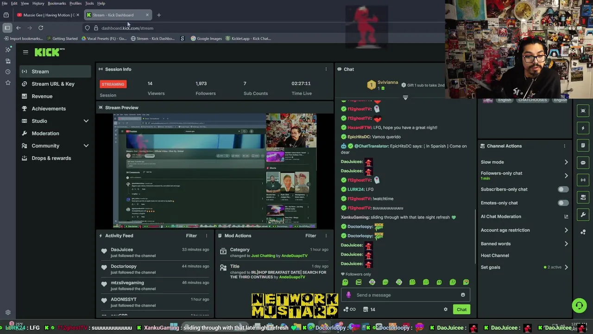Open chat settings gear icon

click(446, 309)
